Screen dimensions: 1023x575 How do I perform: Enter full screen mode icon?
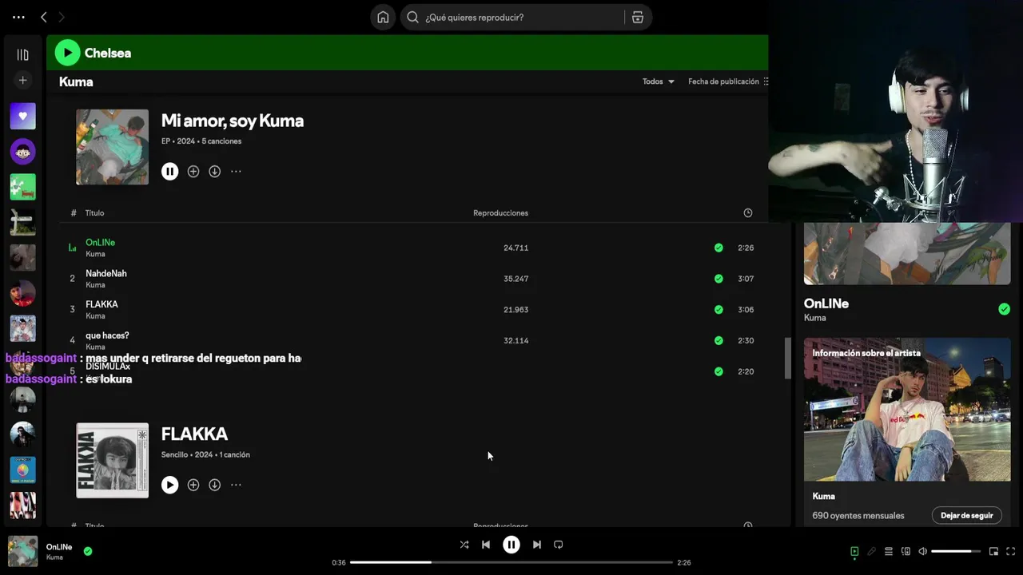[1011, 551]
